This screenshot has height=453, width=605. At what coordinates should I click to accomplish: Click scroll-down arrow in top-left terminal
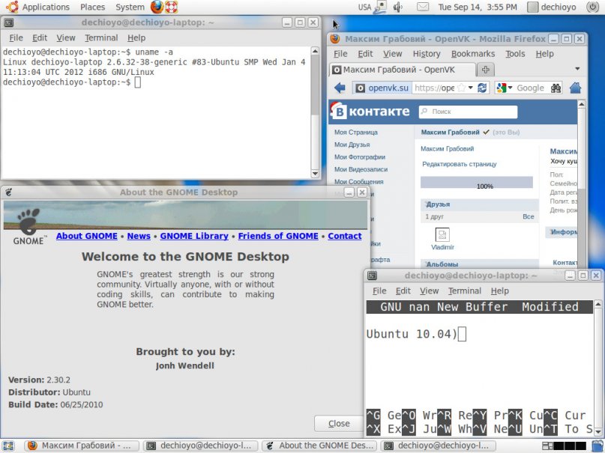pos(315,174)
